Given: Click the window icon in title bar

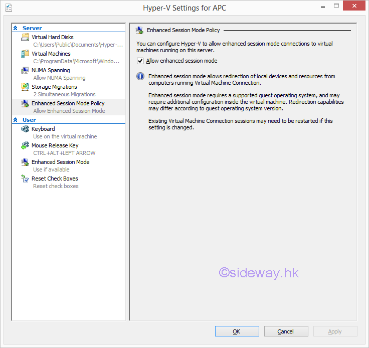Looking at the screenshot, I should point(9,8).
